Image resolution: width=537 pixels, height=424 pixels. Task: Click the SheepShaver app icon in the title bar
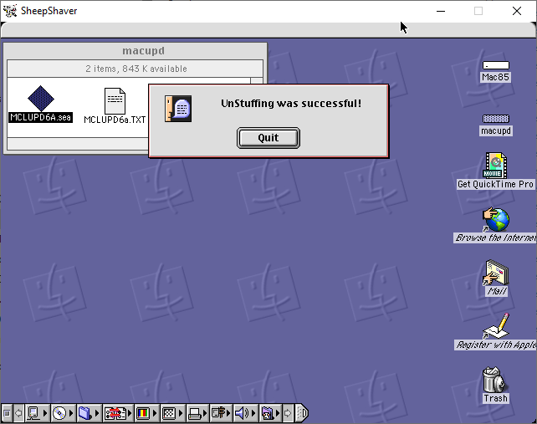pyautogui.click(x=10, y=11)
